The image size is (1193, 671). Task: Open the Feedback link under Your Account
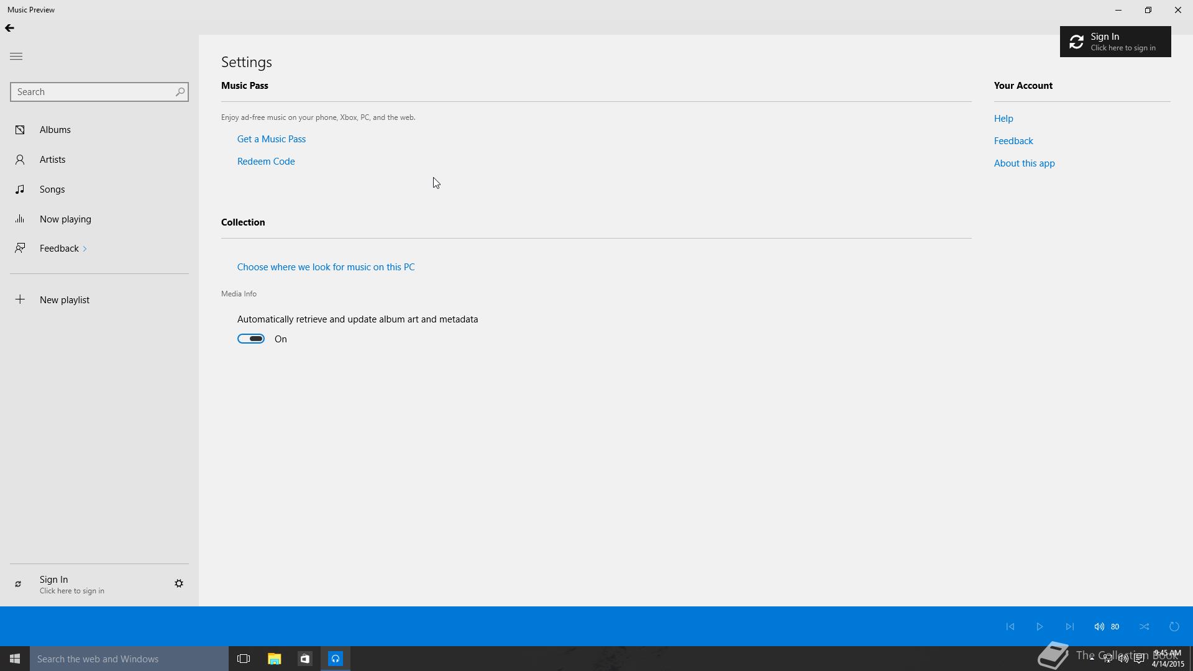pos(1013,141)
